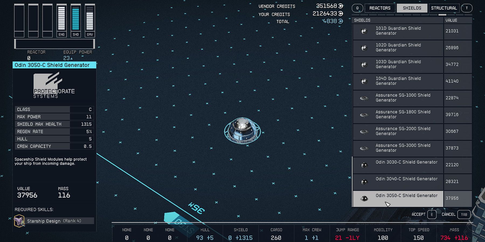The width and height of the screenshot is (485, 242).
Task: Click the GRV power allocation bar
Action: [x=90, y=19]
